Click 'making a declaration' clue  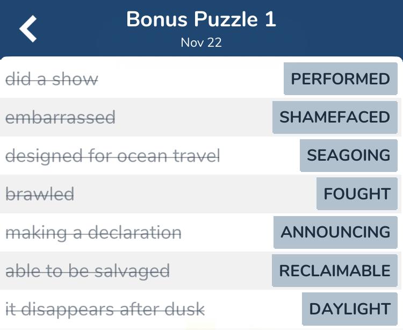(93, 233)
